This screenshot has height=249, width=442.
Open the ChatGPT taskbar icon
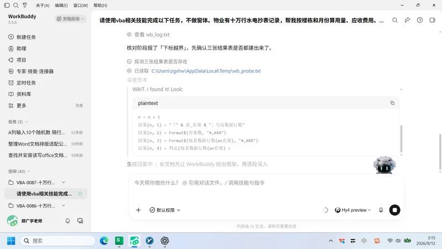pyautogui.click(x=165, y=241)
